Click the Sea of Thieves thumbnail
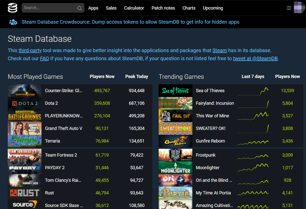 (175, 91)
